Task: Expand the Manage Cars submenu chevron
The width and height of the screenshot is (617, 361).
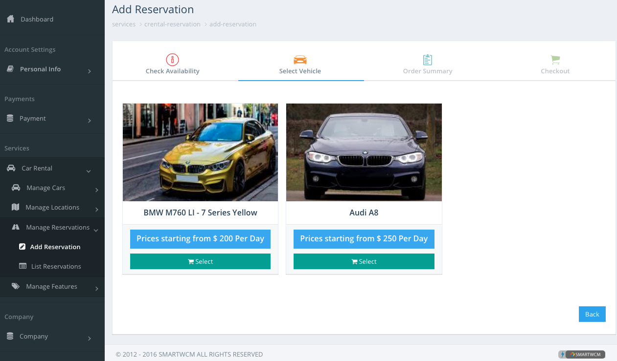Action: (x=97, y=190)
